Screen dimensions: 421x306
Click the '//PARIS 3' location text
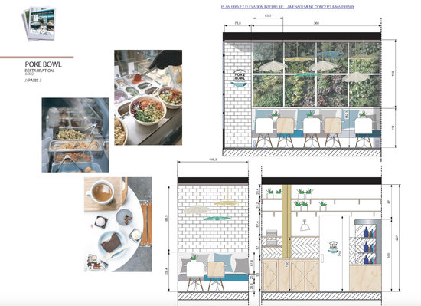click(33, 80)
